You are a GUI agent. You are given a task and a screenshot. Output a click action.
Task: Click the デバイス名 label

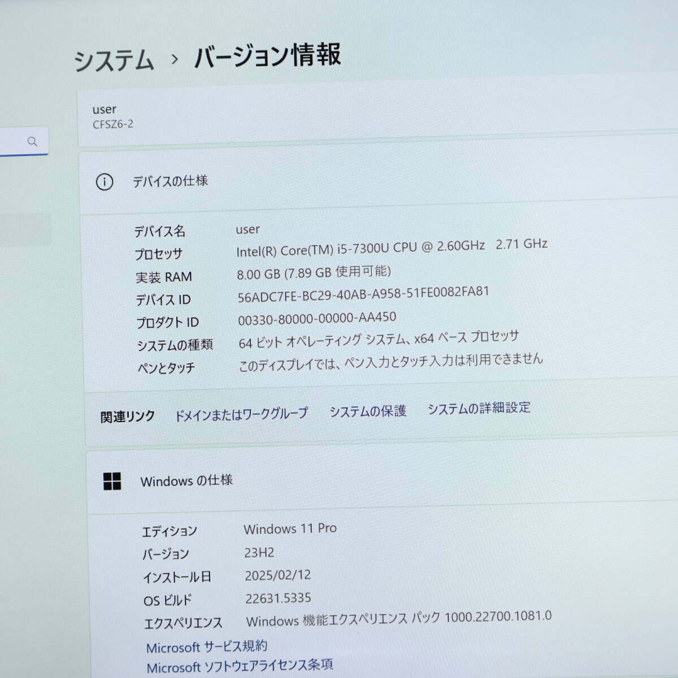[159, 231]
